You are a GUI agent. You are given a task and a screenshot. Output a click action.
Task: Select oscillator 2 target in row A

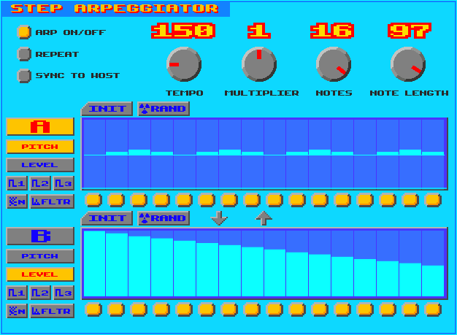(40, 183)
